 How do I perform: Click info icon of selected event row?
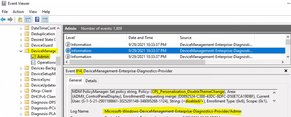(x=68, y=50)
